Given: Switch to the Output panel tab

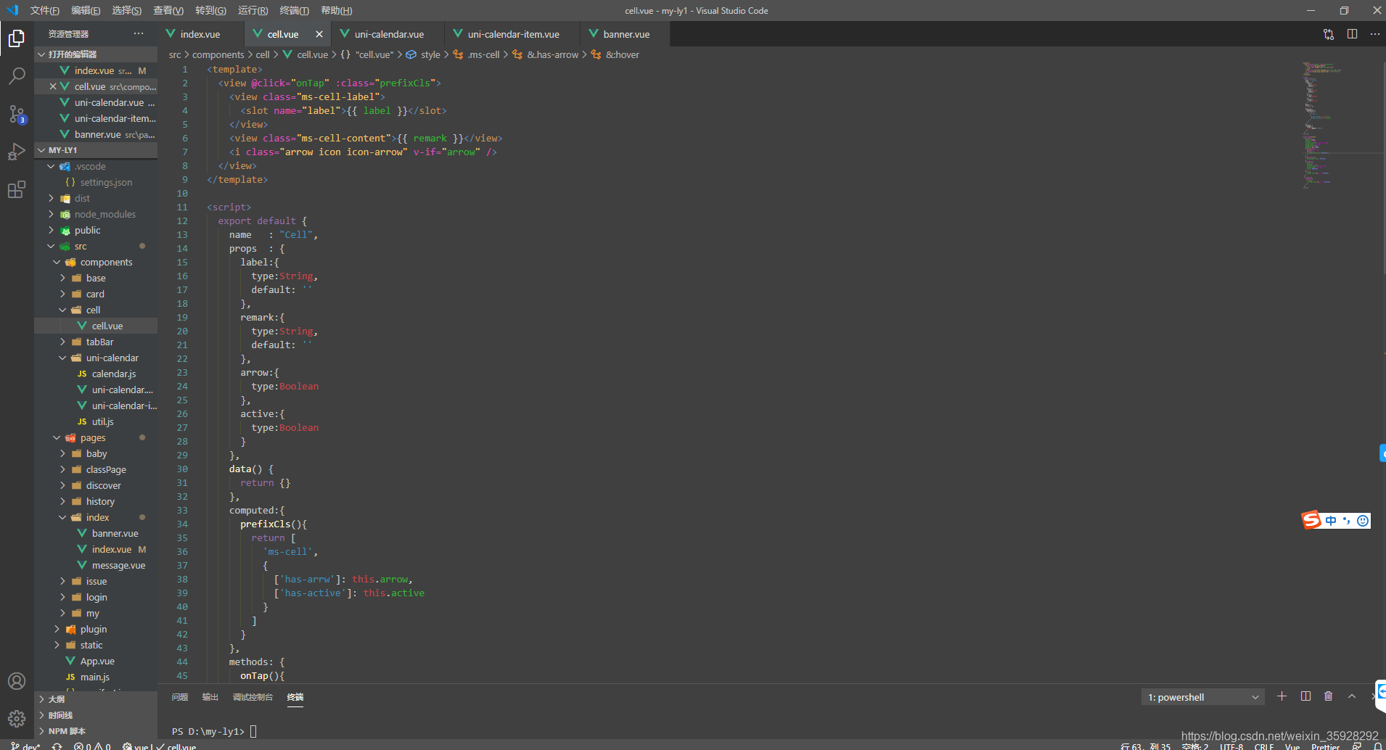Looking at the screenshot, I should click(x=210, y=697).
